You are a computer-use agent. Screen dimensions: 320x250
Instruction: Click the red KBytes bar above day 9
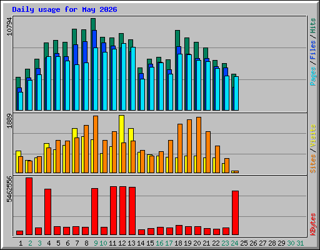94,212
